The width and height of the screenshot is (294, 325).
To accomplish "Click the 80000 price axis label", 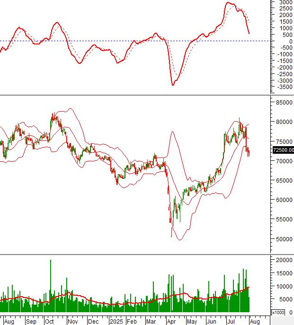I will [x=284, y=122].
